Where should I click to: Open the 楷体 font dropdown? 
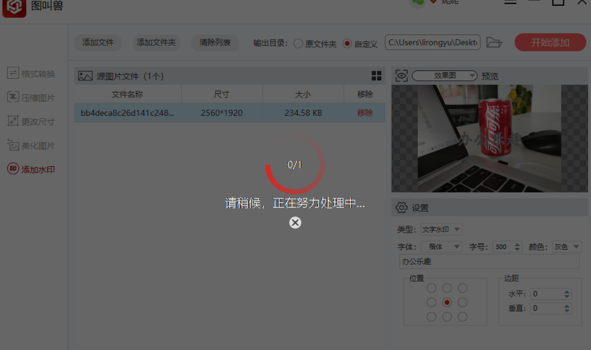(441, 247)
